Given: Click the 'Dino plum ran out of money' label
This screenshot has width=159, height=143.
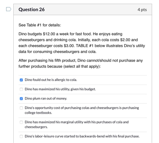Looking at the screenshot, I should pos(46,98).
